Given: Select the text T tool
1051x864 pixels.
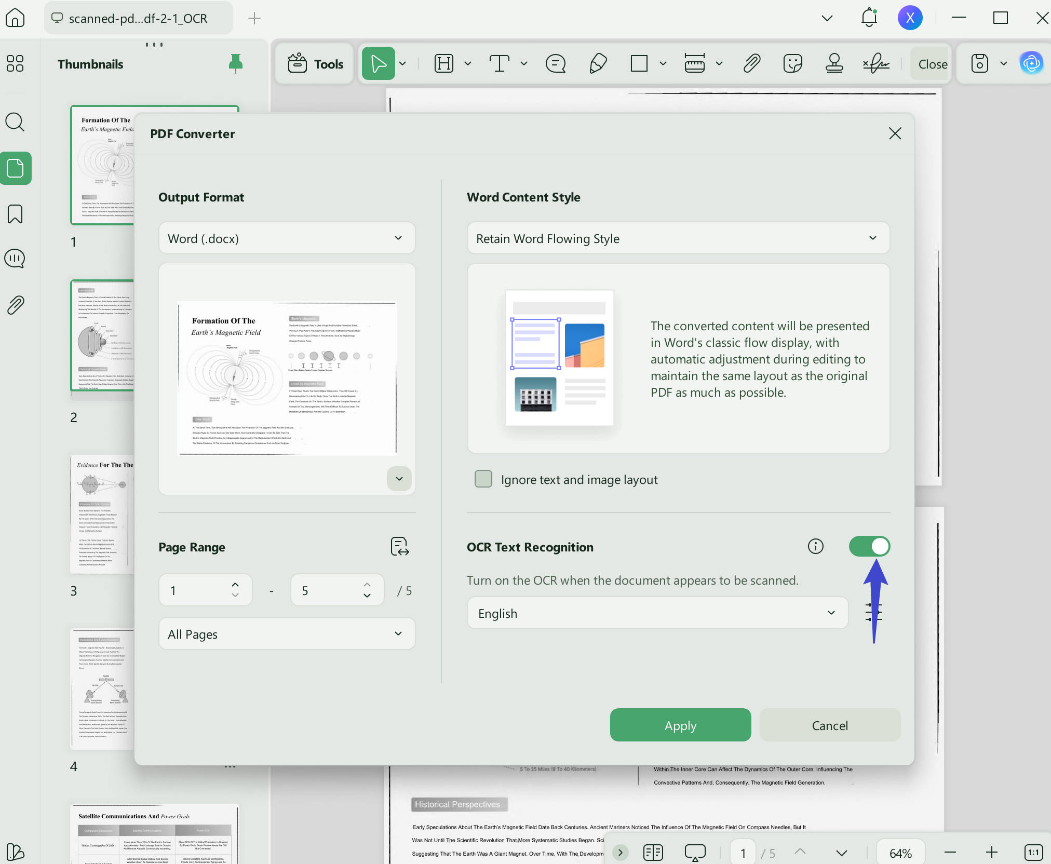Looking at the screenshot, I should tap(499, 64).
